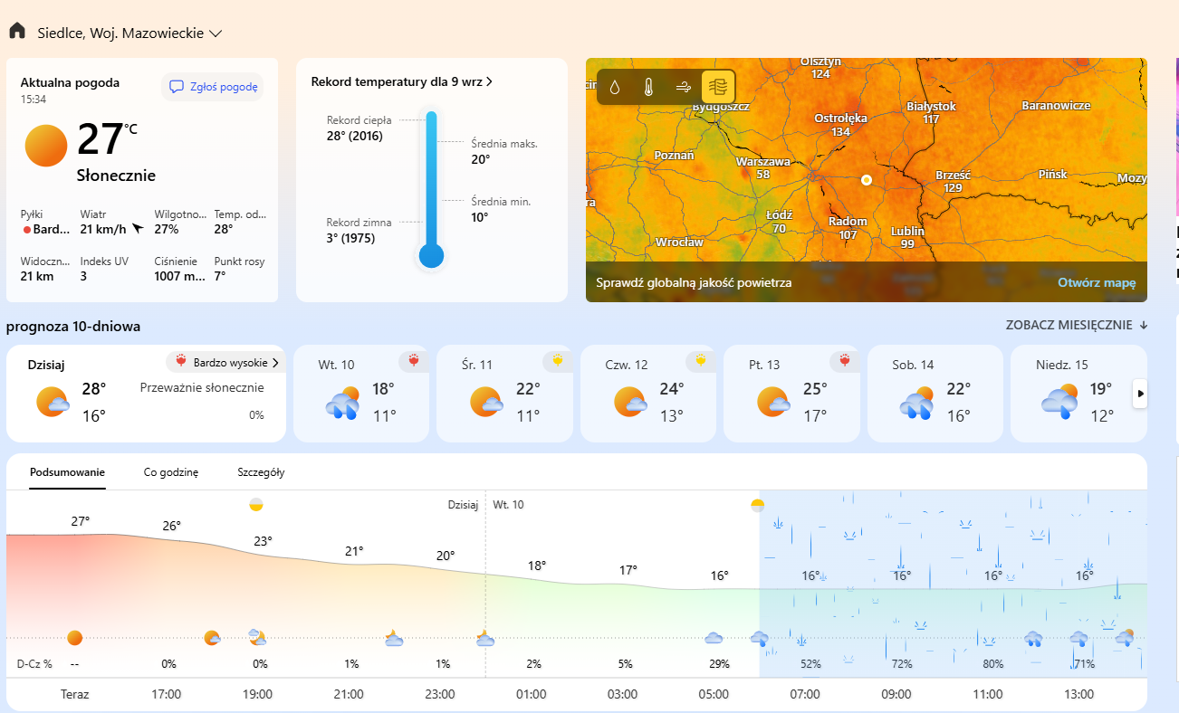Select the precipitation droplet map layer

click(x=615, y=88)
